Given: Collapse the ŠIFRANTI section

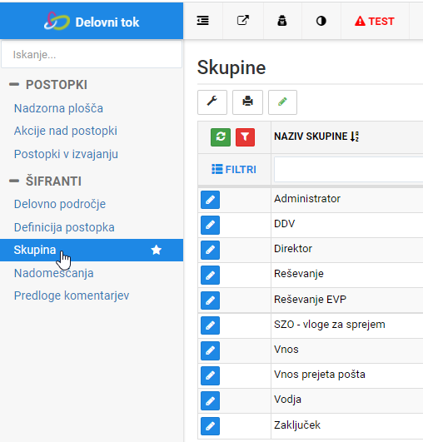Looking at the screenshot, I should tap(14, 181).
